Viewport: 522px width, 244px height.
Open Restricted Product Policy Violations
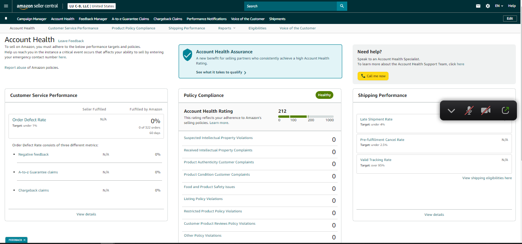pyautogui.click(x=213, y=211)
